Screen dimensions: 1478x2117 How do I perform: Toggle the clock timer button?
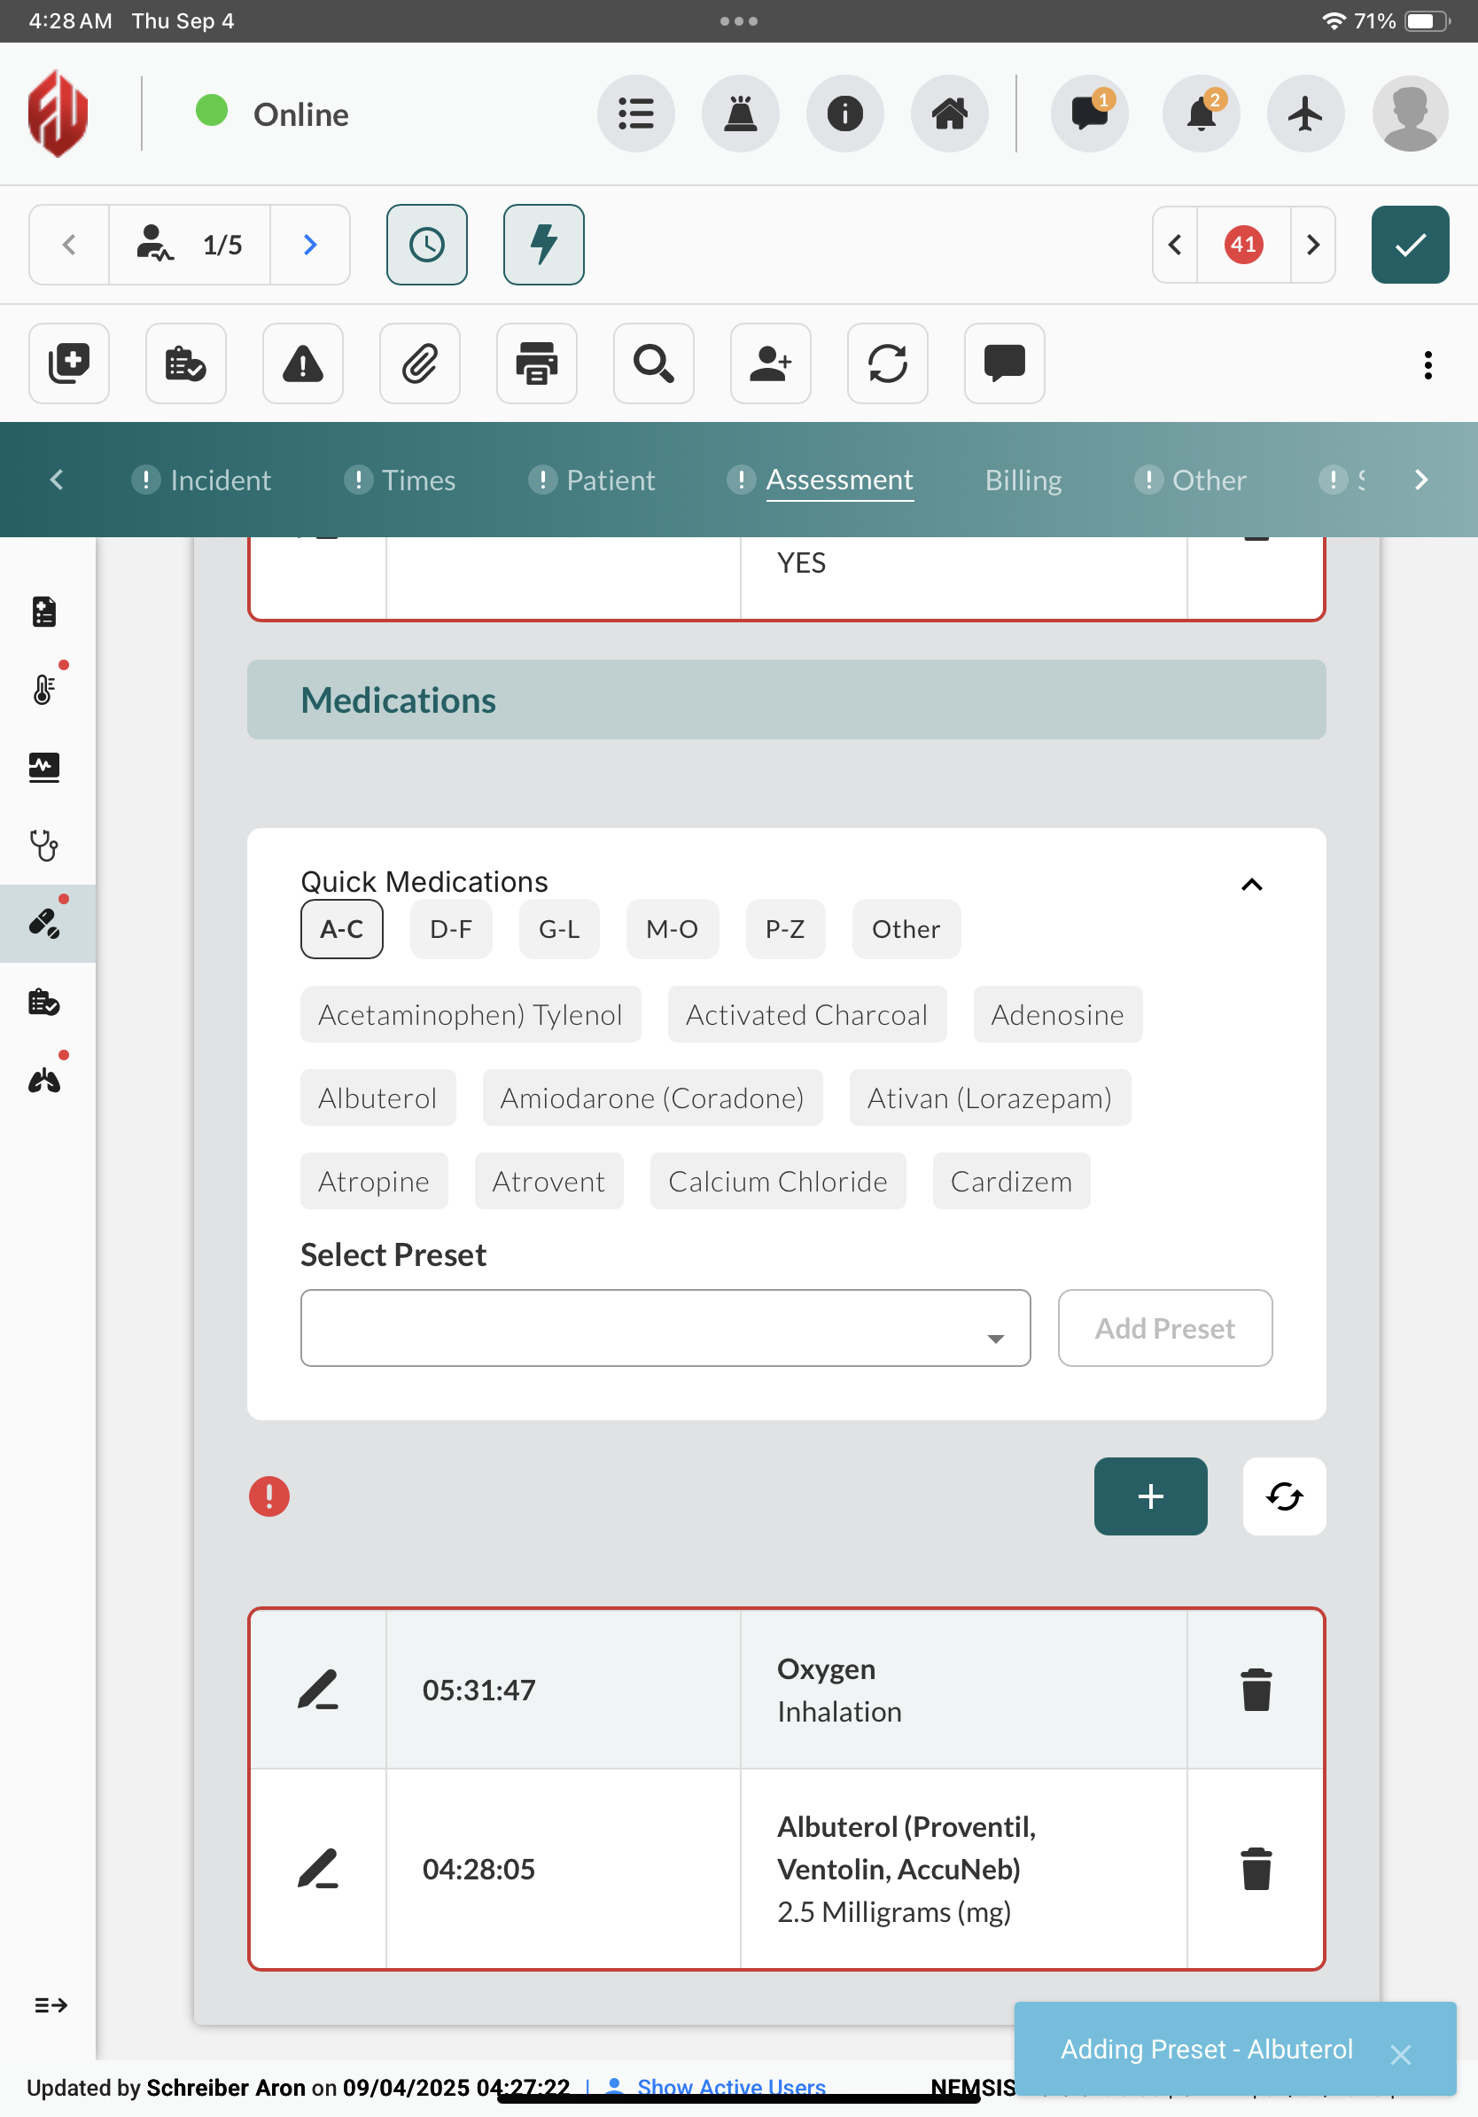[426, 245]
